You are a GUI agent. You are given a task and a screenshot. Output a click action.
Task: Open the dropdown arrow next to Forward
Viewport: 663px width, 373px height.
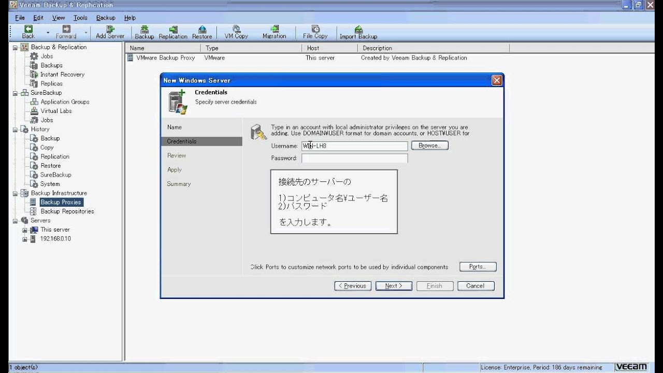point(85,33)
